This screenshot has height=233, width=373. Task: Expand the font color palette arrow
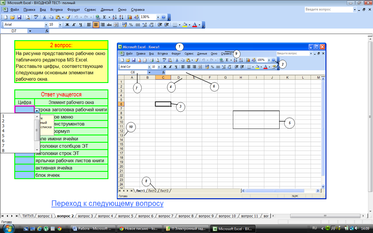point(200,25)
